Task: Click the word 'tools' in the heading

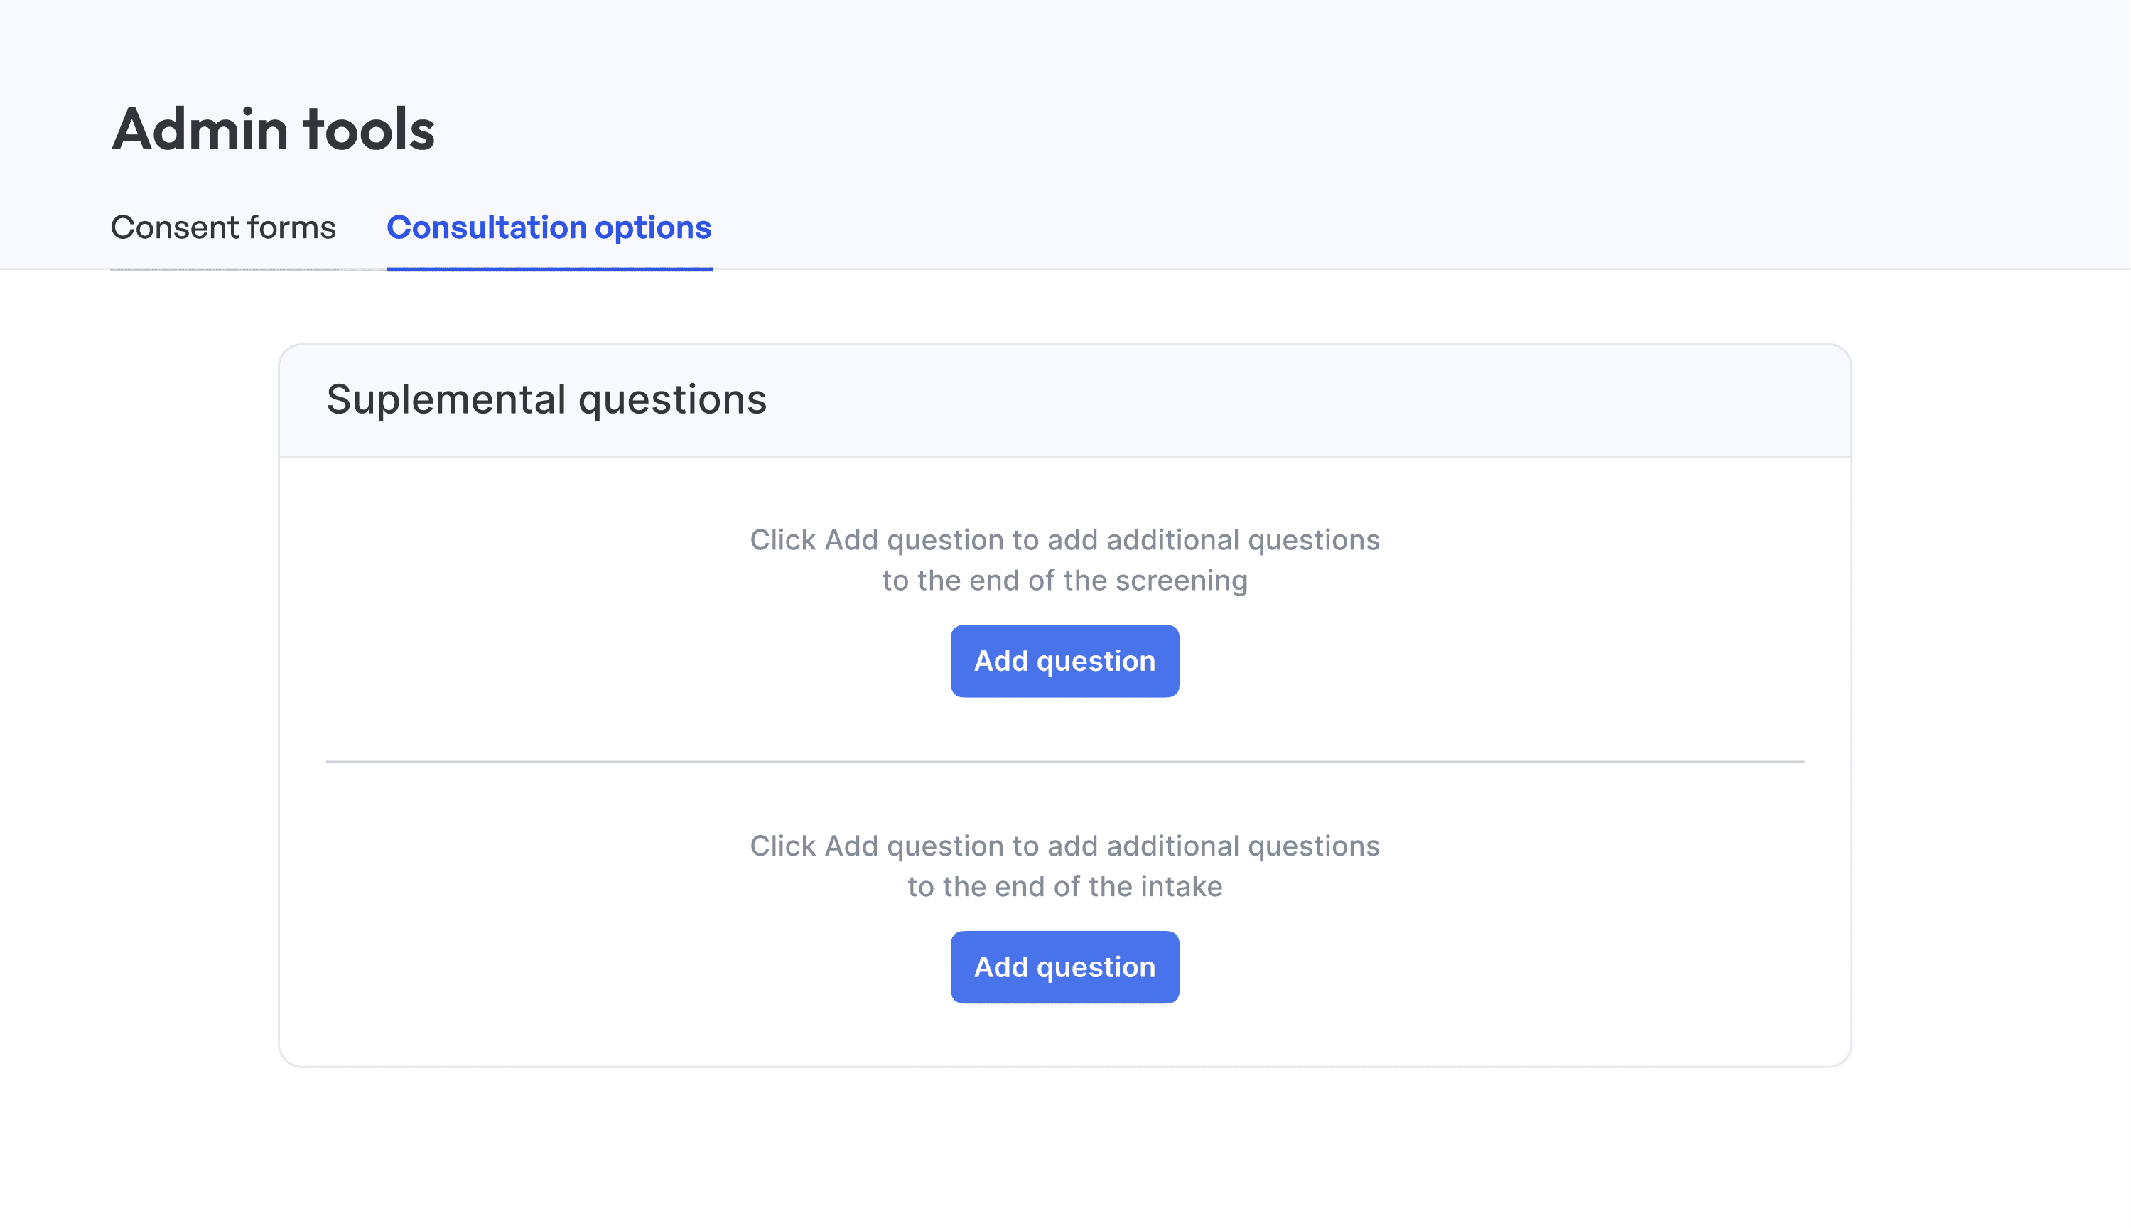Action: 369,130
